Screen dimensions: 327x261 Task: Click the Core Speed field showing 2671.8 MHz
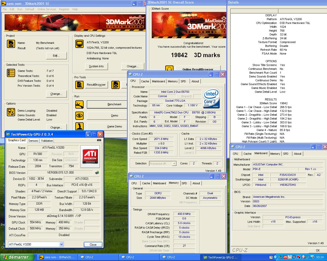(x=161, y=139)
